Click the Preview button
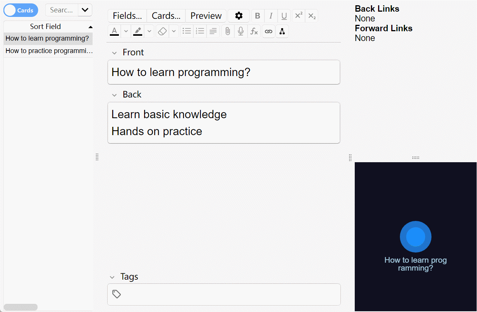This screenshot has height=312, width=477. [x=206, y=16]
